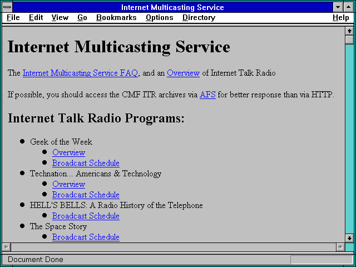Open the HELL'S BELLS Broadcast Schedule link
The image size is (356, 267).
[x=86, y=216]
